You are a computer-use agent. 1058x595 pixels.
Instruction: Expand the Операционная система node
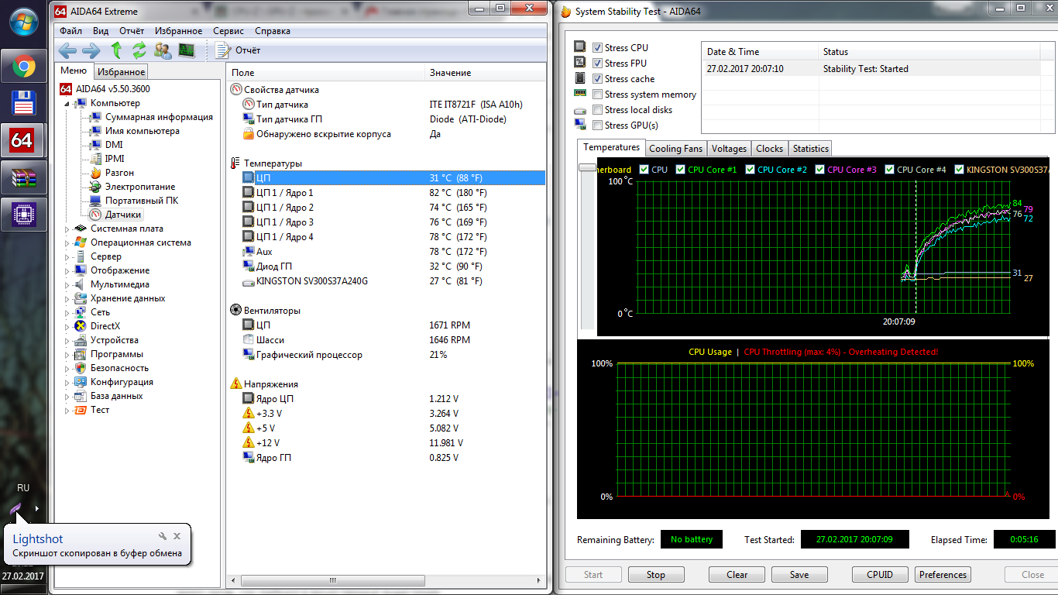pyautogui.click(x=67, y=242)
